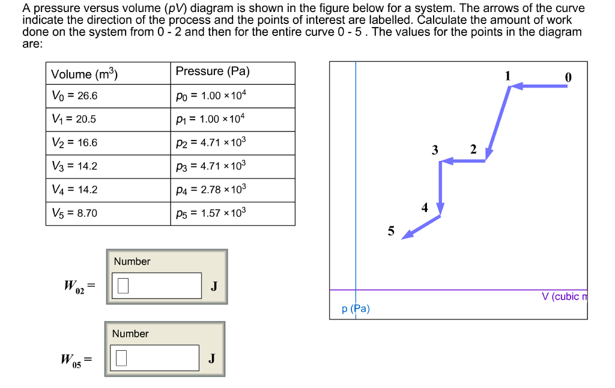Click the downward arrow from 3 to 4
The image size is (615, 388).
tap(440, 187)
